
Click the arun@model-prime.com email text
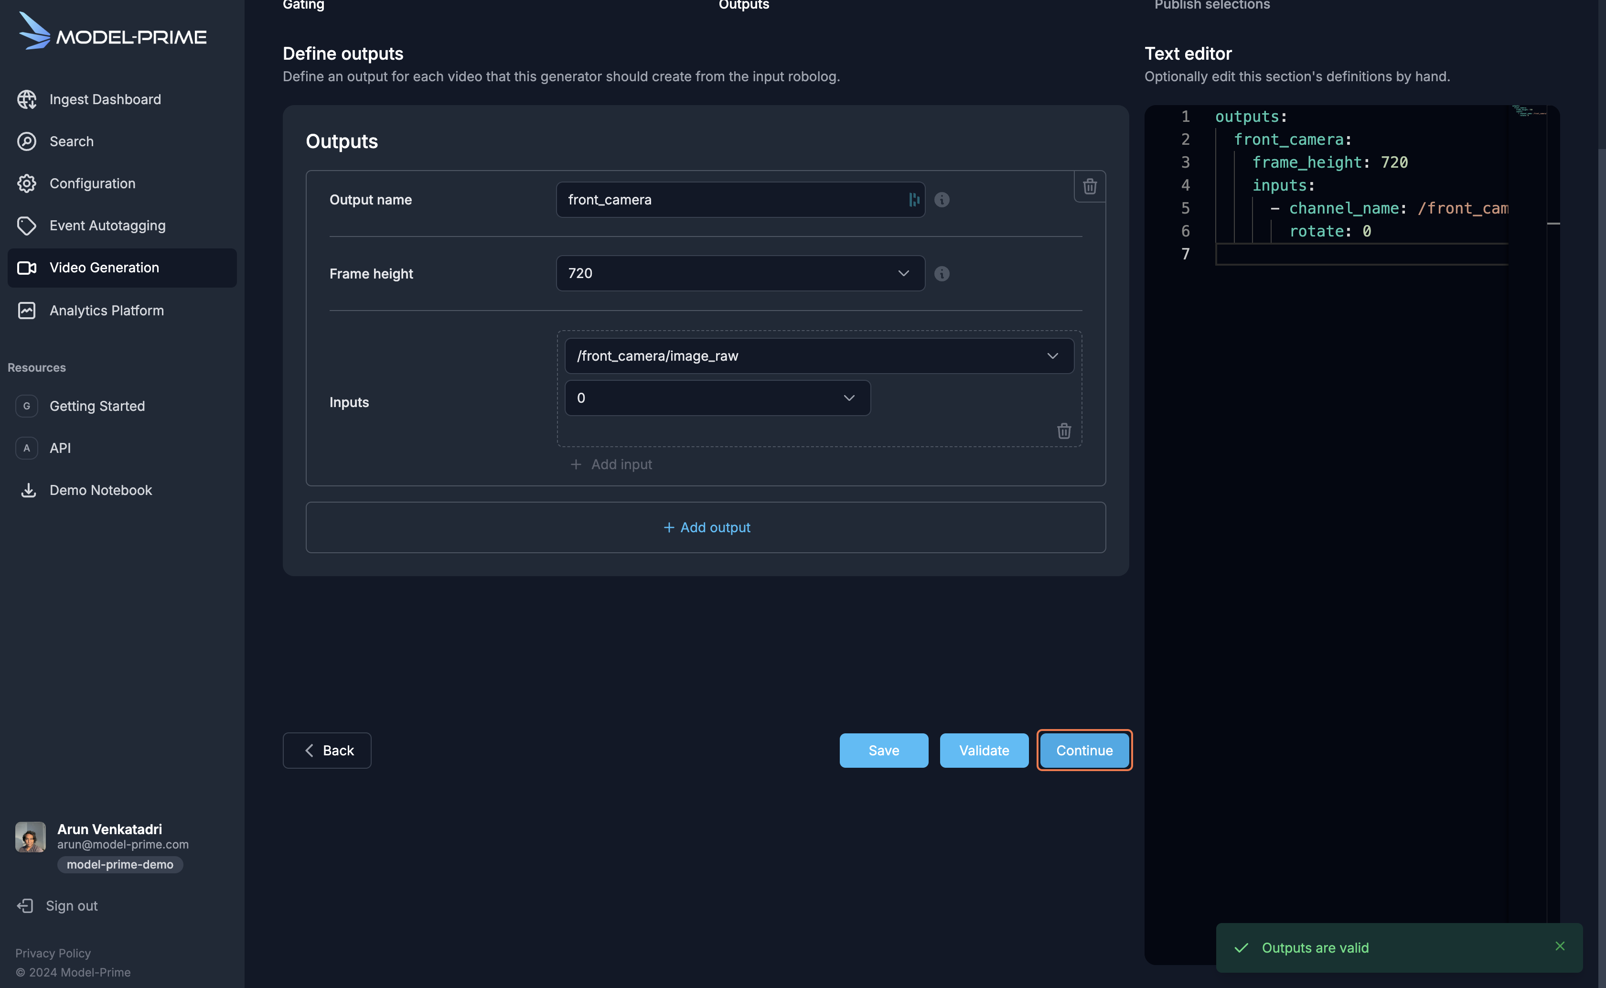point(123,844)
